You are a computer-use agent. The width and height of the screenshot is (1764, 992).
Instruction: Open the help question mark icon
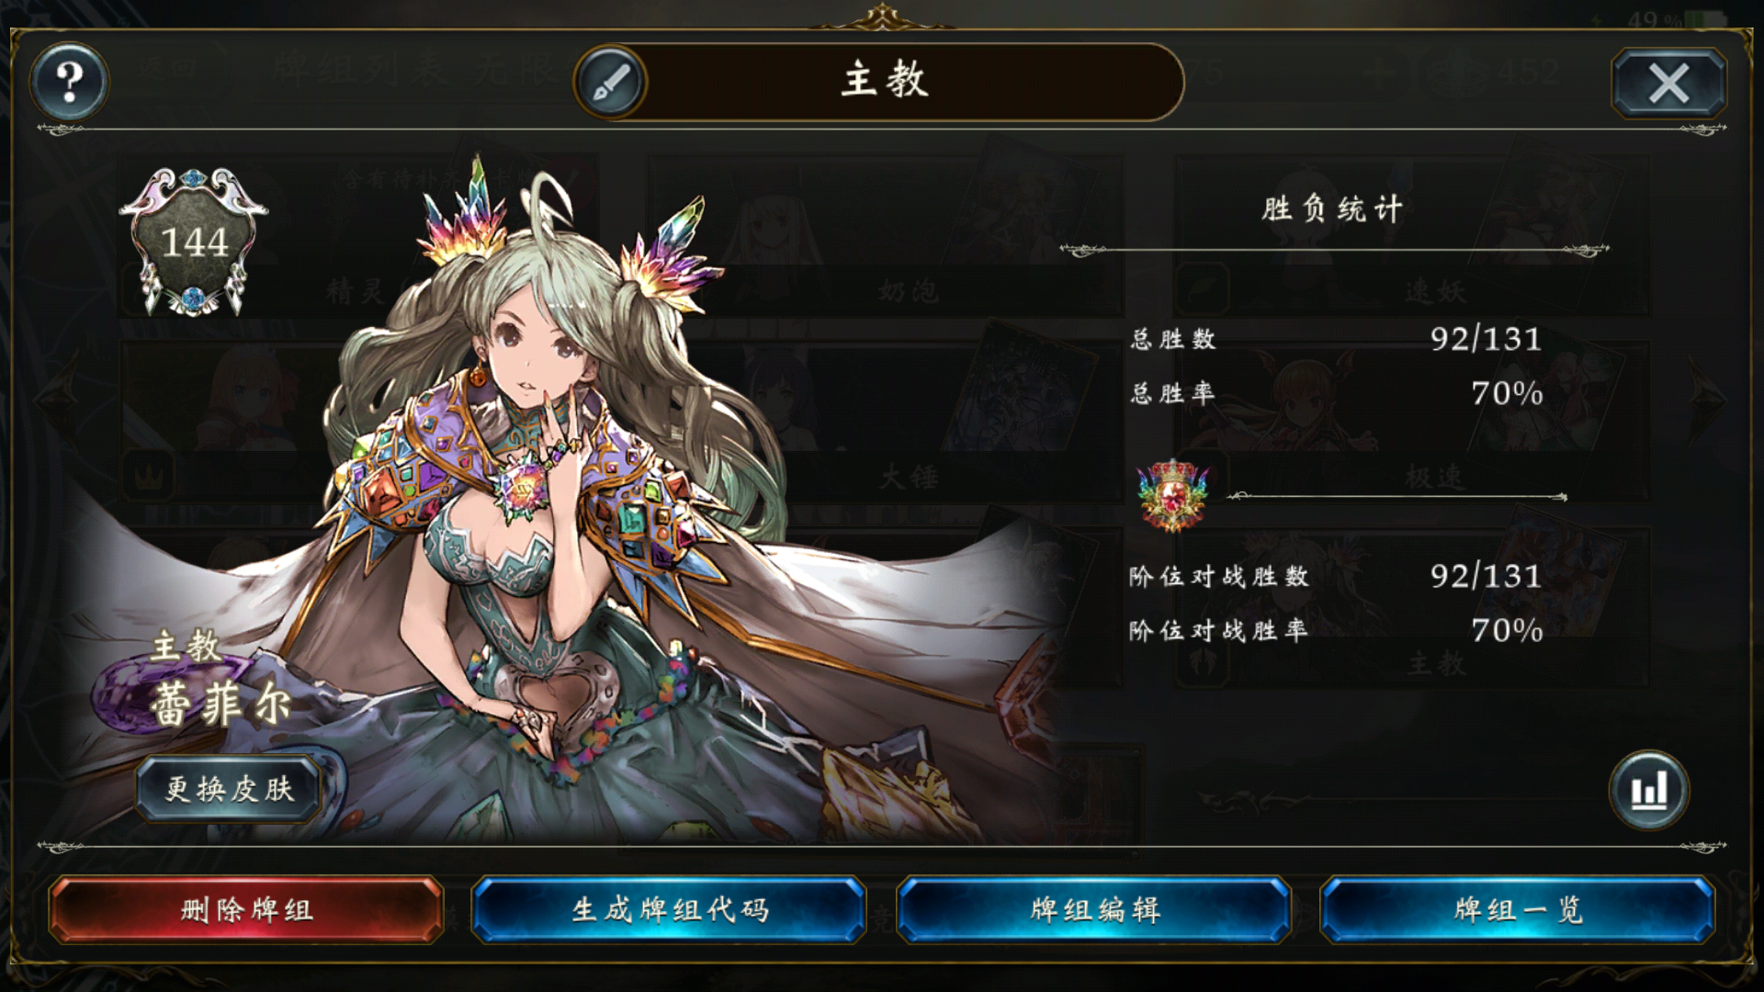coord(70,82)
